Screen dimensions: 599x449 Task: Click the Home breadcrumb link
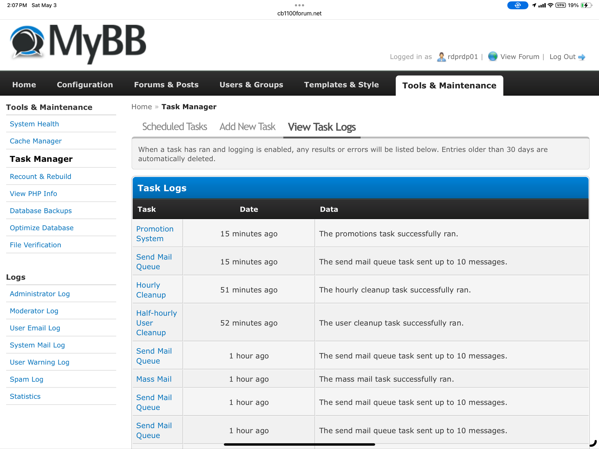142,107
